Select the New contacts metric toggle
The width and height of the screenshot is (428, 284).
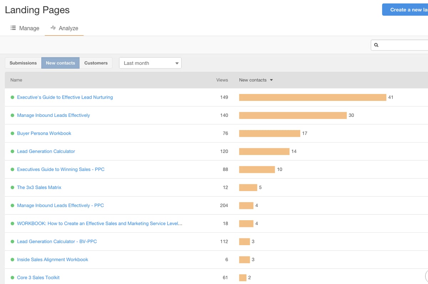60,63
